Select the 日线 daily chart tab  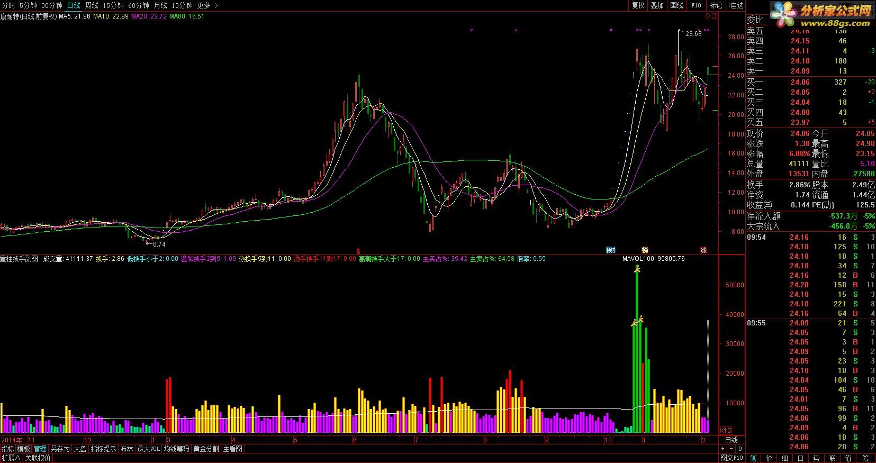click(74, 5)
